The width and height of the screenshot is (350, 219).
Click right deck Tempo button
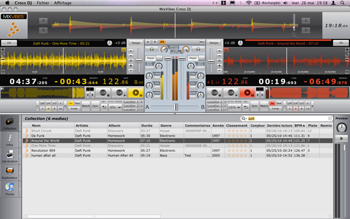tap(213, 43)
